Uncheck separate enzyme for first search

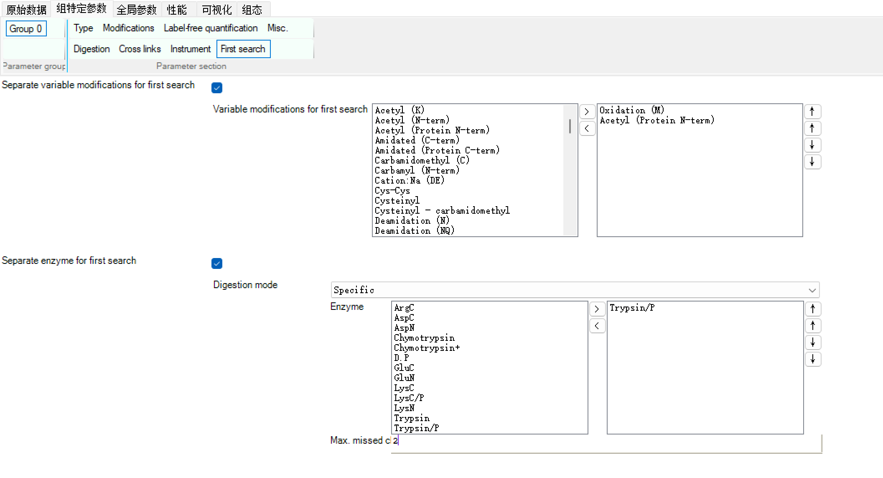[217, 263]
